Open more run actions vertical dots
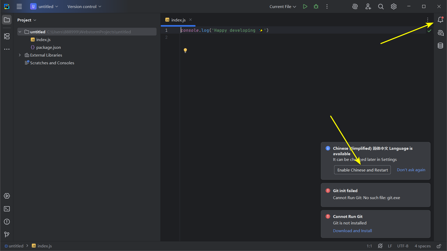 (x=327, y=6)
